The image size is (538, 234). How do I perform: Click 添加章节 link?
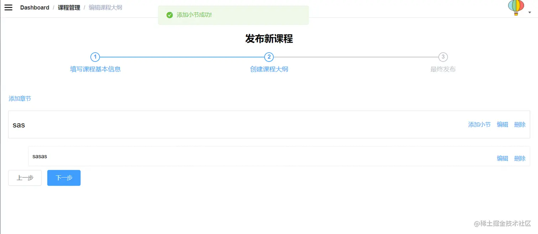coord(20,99)
